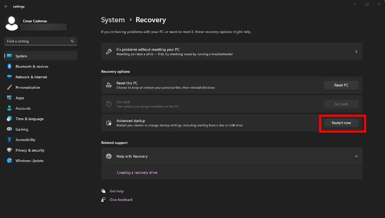Open Fix problems chevron arrow
Screen dimensions: 385x218
coord(356,52)
